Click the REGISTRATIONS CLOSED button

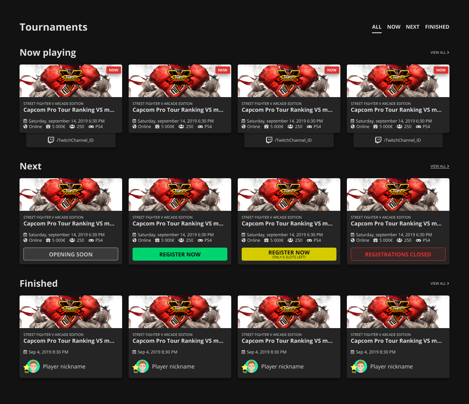[398, 254]
